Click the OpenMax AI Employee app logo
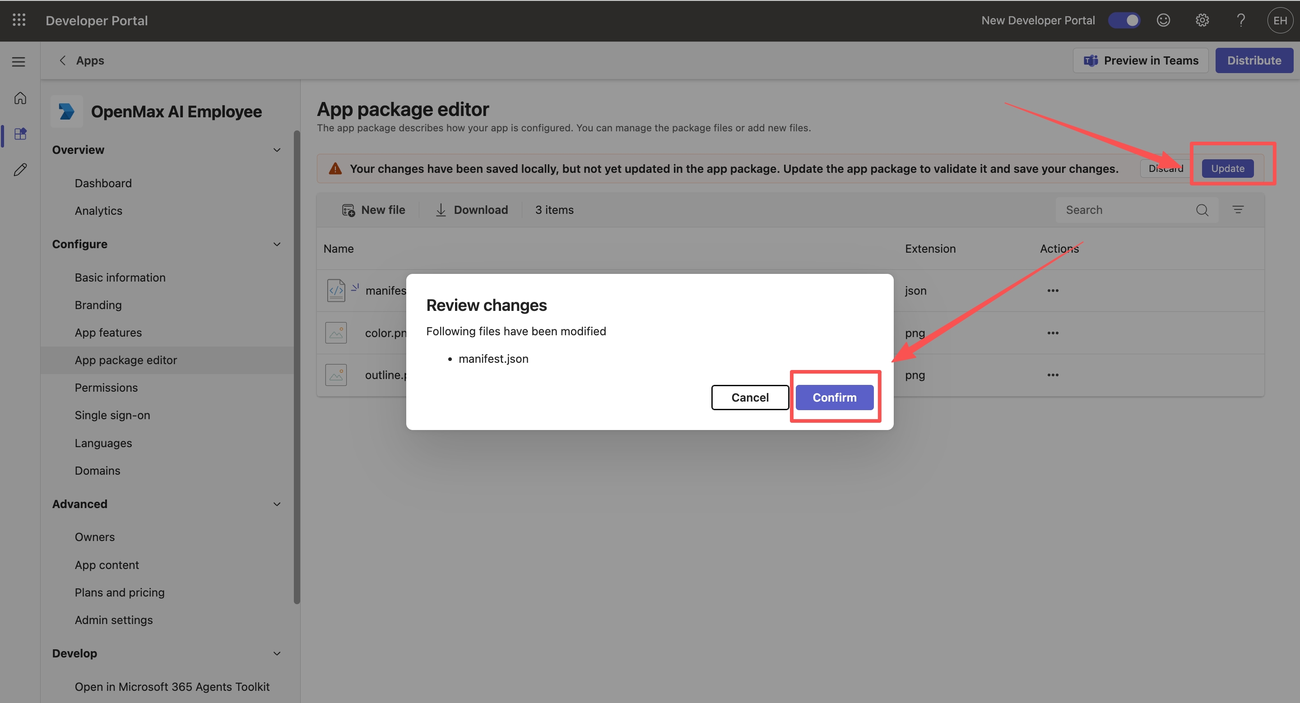 coord(66,111)
